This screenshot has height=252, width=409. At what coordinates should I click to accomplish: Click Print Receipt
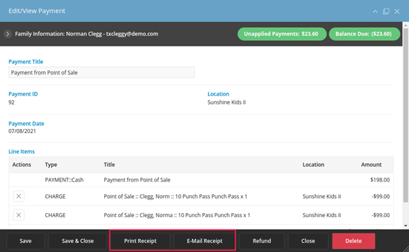(x=140, y=241)
